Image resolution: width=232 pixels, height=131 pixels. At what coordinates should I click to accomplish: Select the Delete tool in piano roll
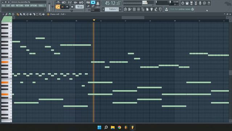(28, 14)
